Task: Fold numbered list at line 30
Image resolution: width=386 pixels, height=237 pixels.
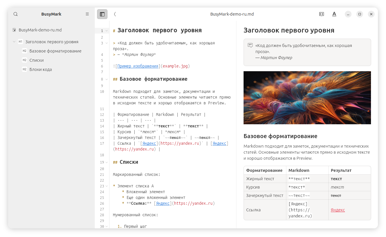Action: pyautogui.click(x=107, y=227)
